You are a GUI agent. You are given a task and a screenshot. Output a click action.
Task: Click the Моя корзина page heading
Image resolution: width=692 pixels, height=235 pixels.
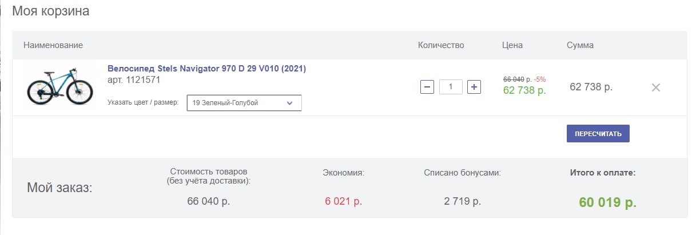(50, 11)
